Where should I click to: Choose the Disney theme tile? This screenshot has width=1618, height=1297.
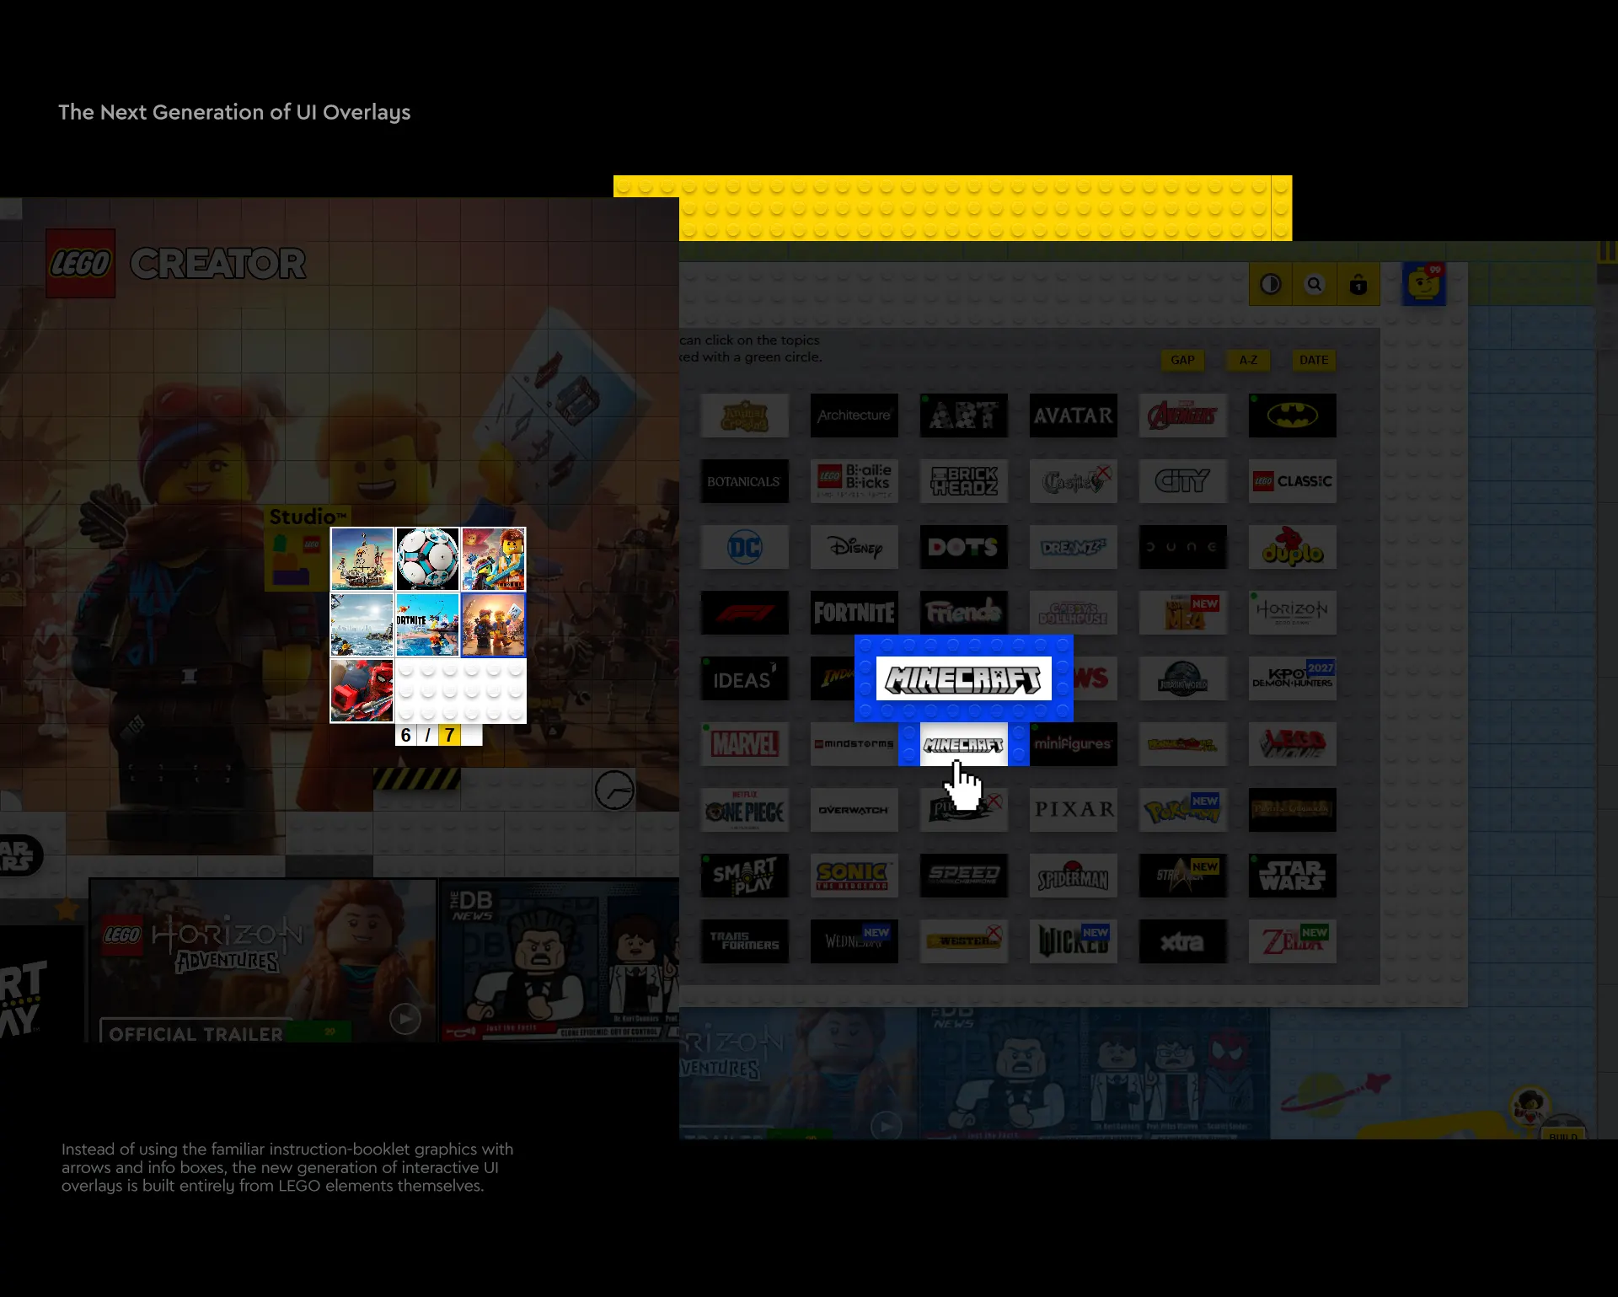click(855, 547)
